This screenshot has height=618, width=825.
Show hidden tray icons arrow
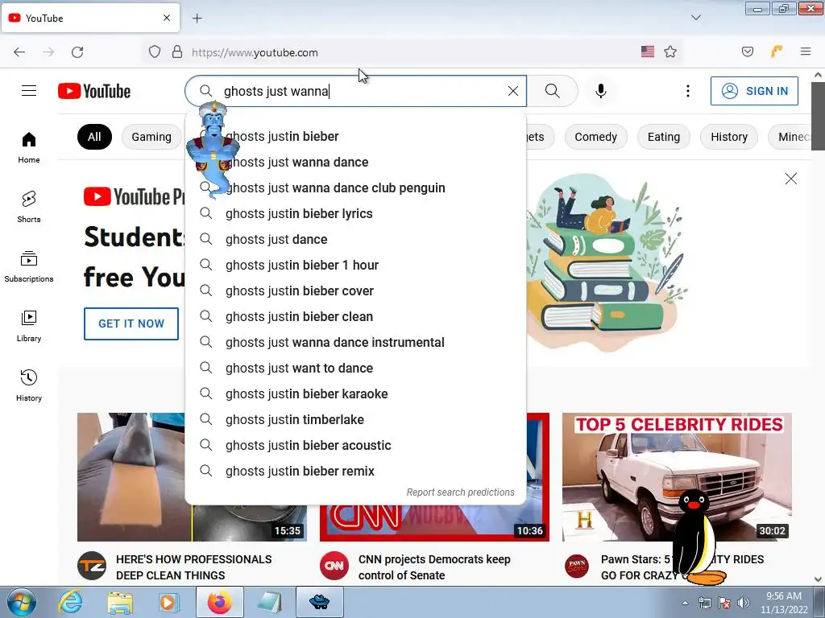pos(685,603)
